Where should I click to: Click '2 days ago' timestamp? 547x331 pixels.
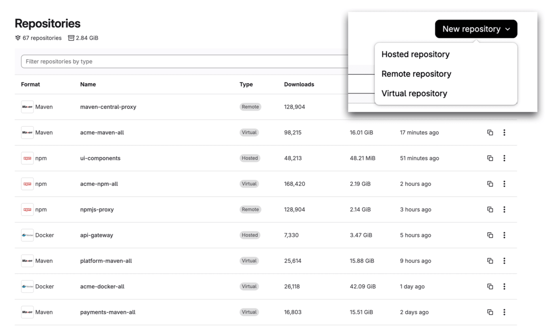click(414, 312)
